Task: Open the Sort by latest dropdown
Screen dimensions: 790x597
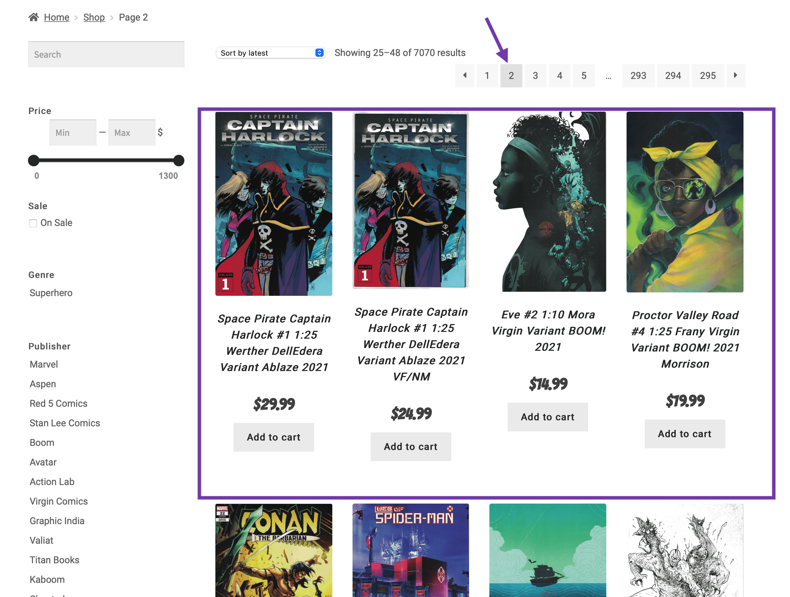Action: 270,53
